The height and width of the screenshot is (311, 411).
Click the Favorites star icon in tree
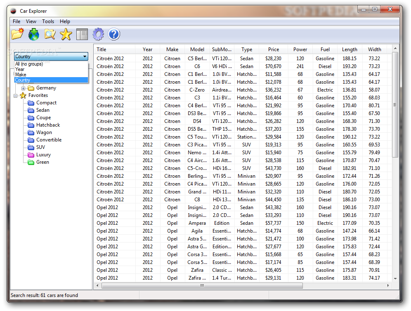pos(23,95)
